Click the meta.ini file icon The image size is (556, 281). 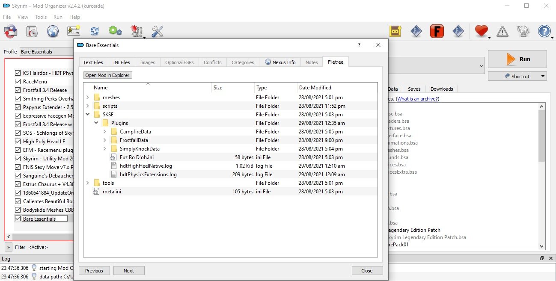[x=96, y=192]
